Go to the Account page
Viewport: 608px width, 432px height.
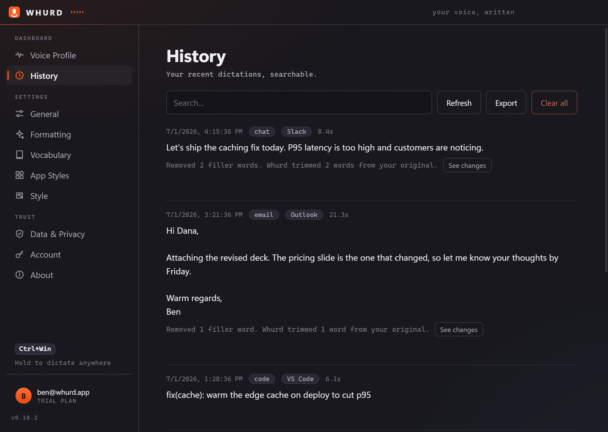[x=69, y=254]
